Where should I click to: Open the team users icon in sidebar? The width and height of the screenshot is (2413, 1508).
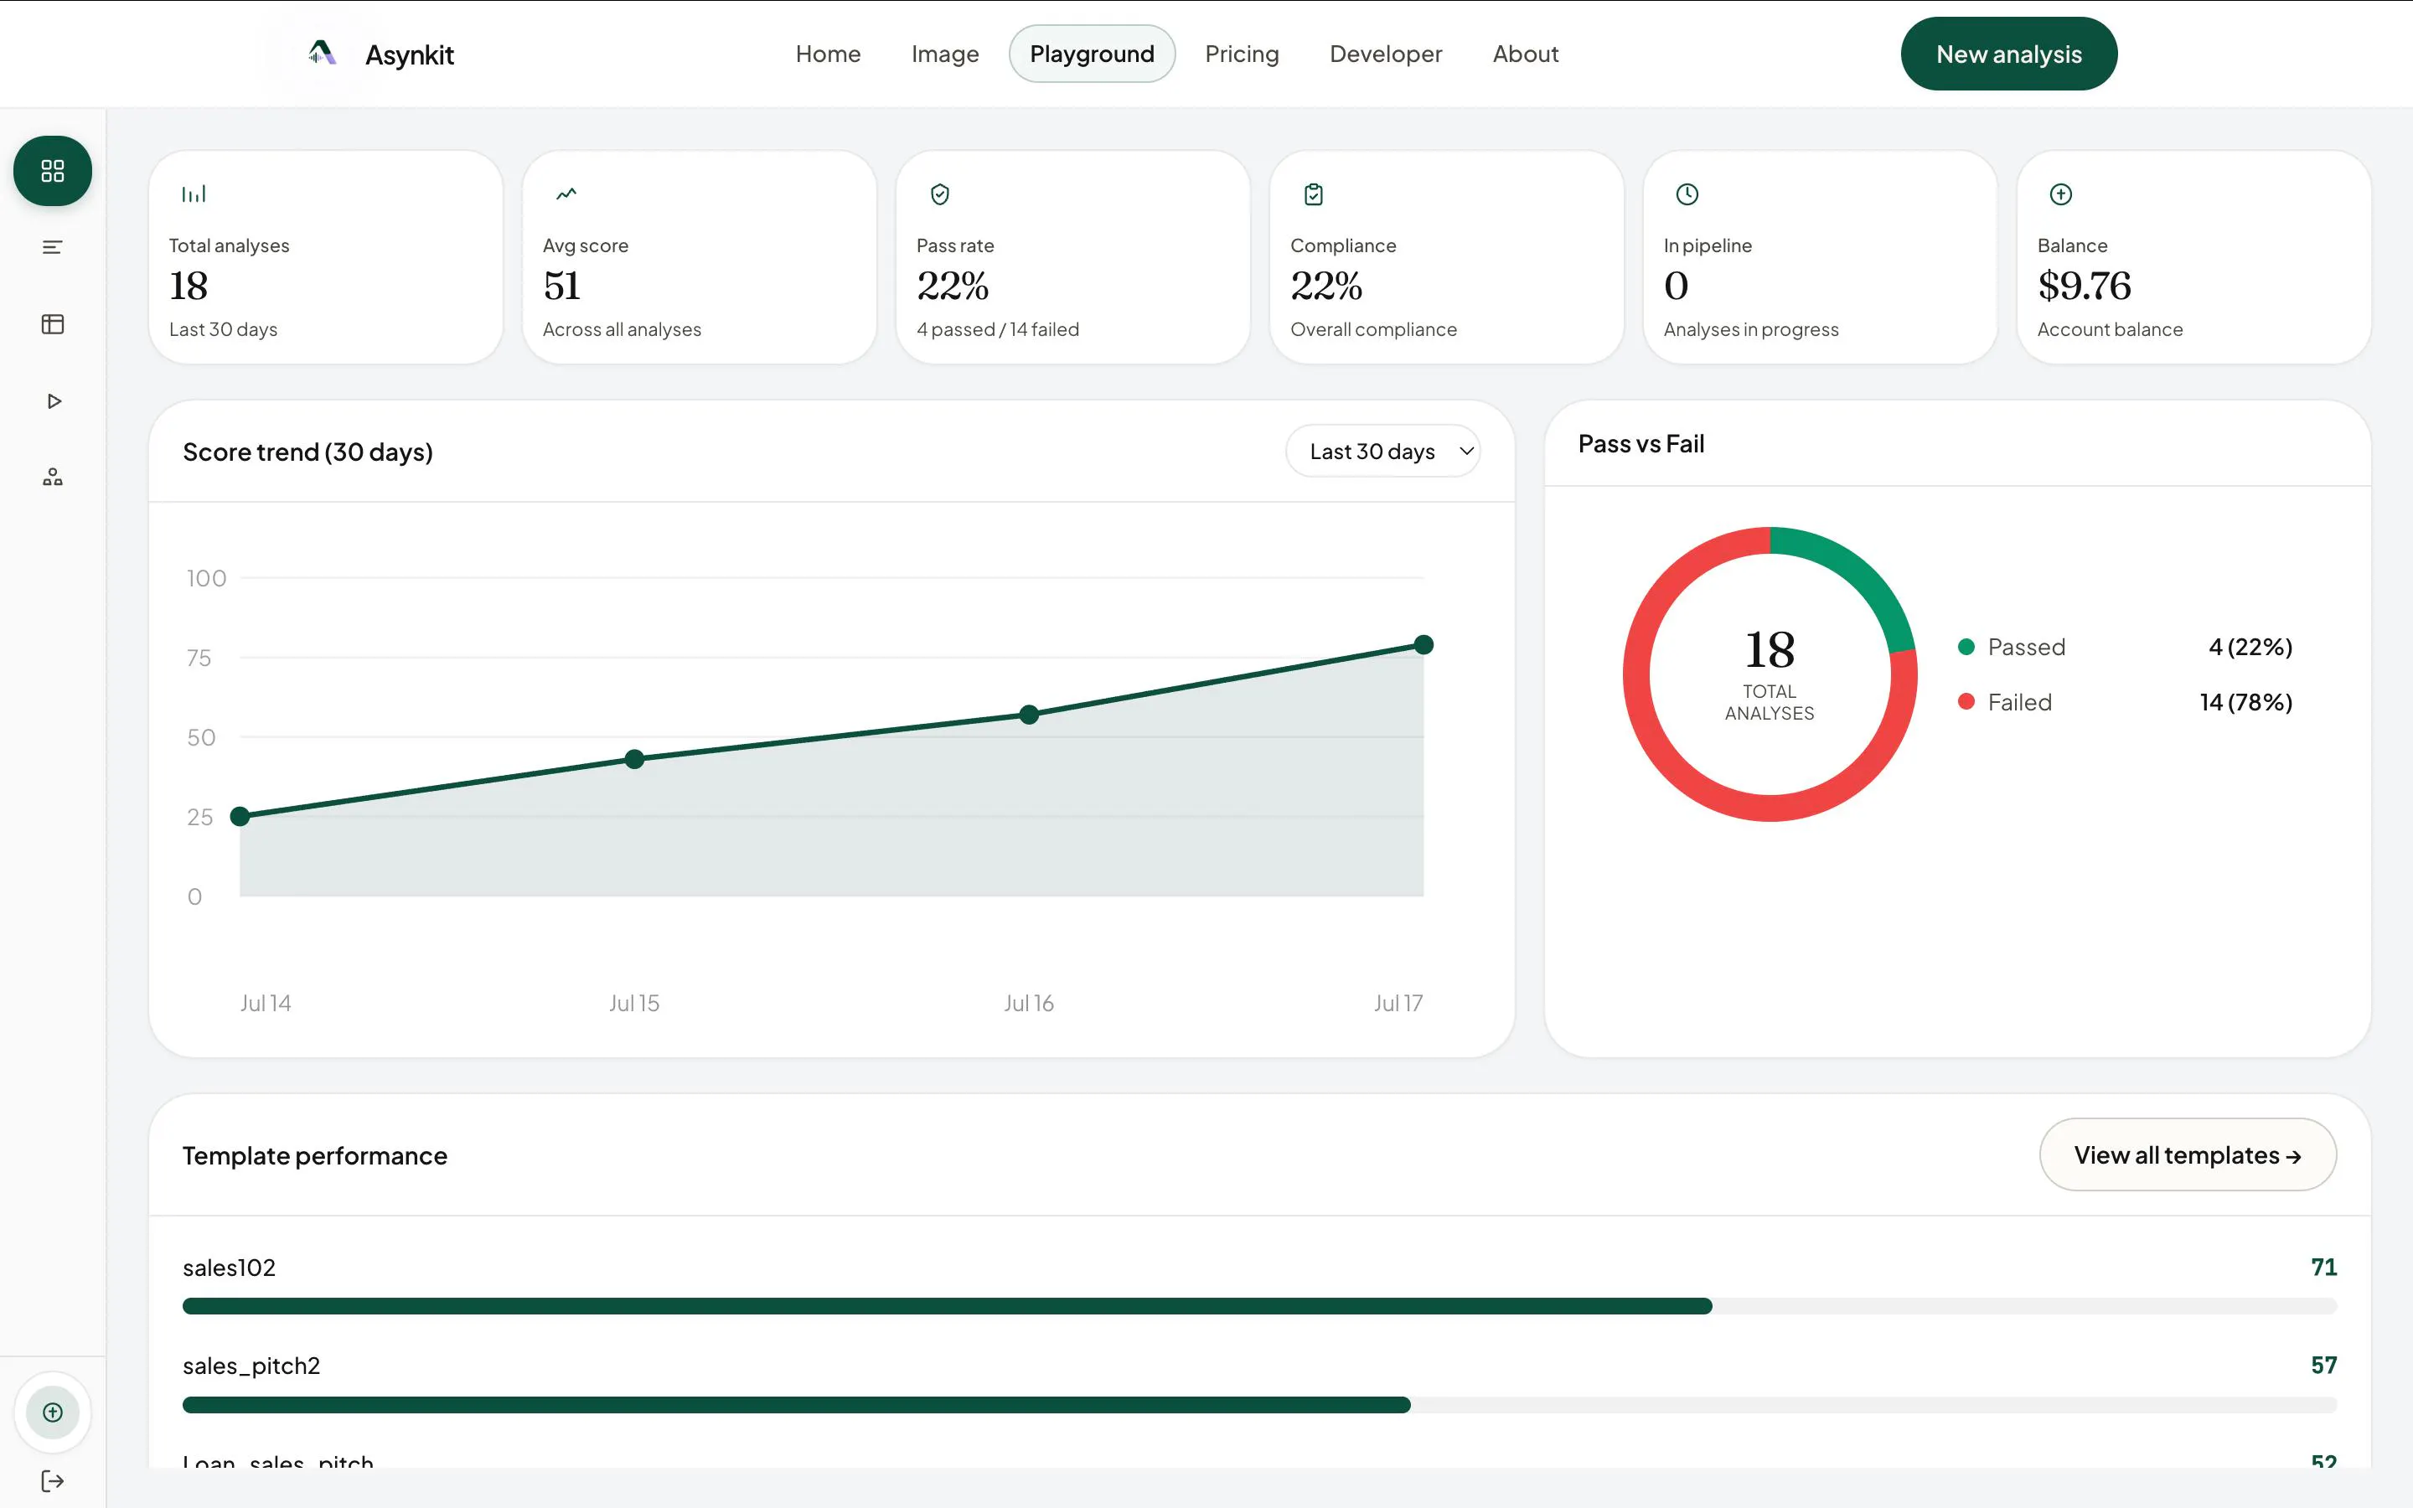[x=52, y=477]
